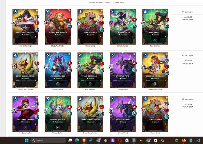Click 'List: $0.04' under pack #3

188,104
